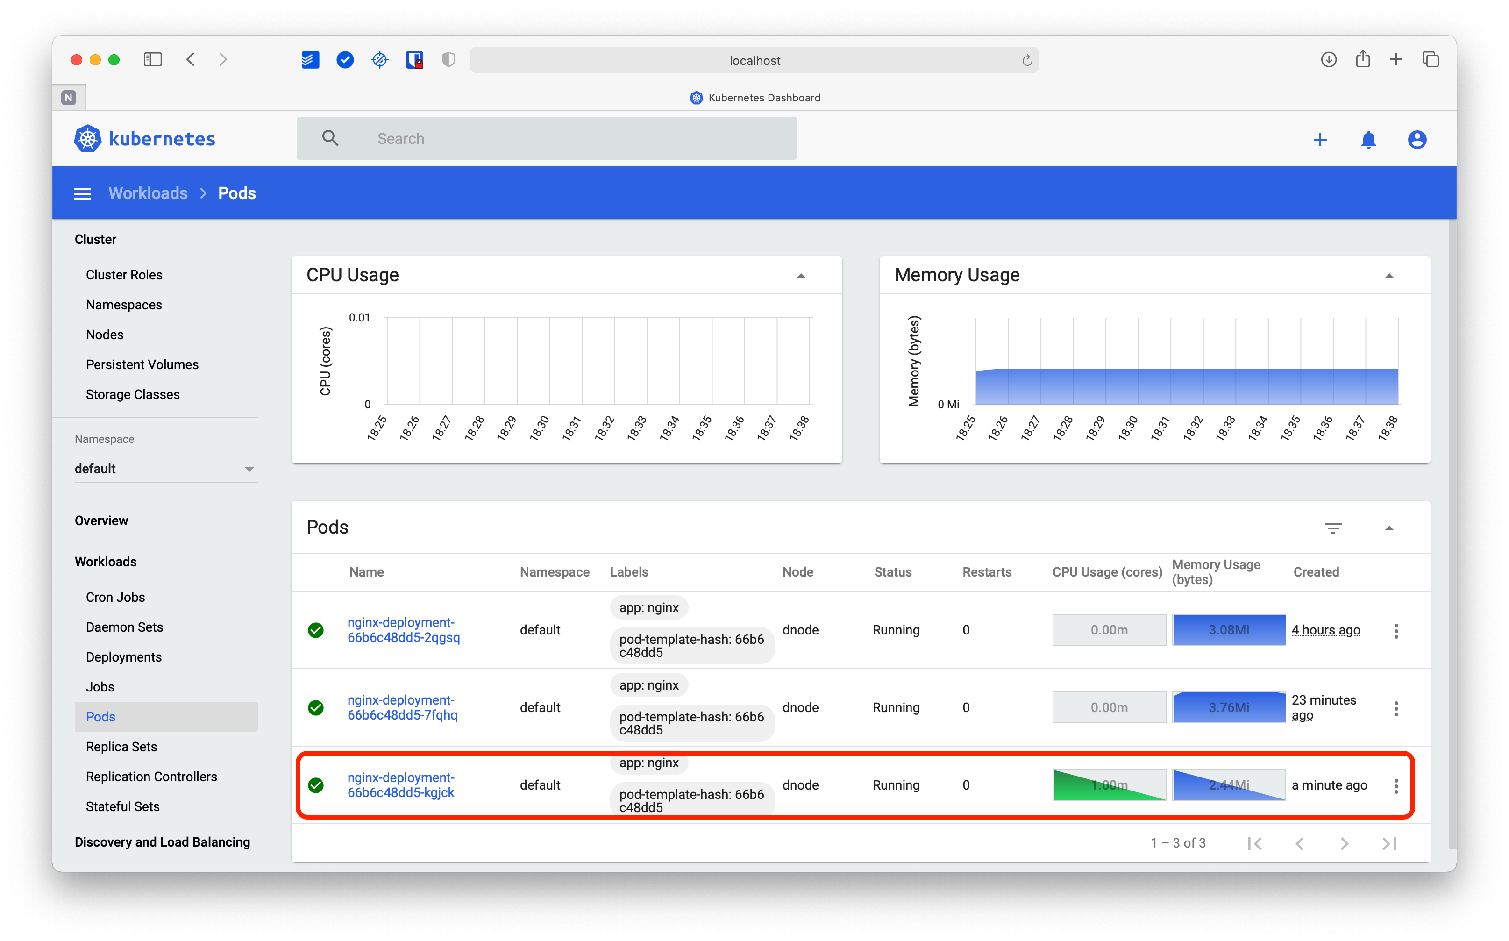Click status check icon for pod 2qgsq
1509x941 pixels.
[x=316, y=630]
